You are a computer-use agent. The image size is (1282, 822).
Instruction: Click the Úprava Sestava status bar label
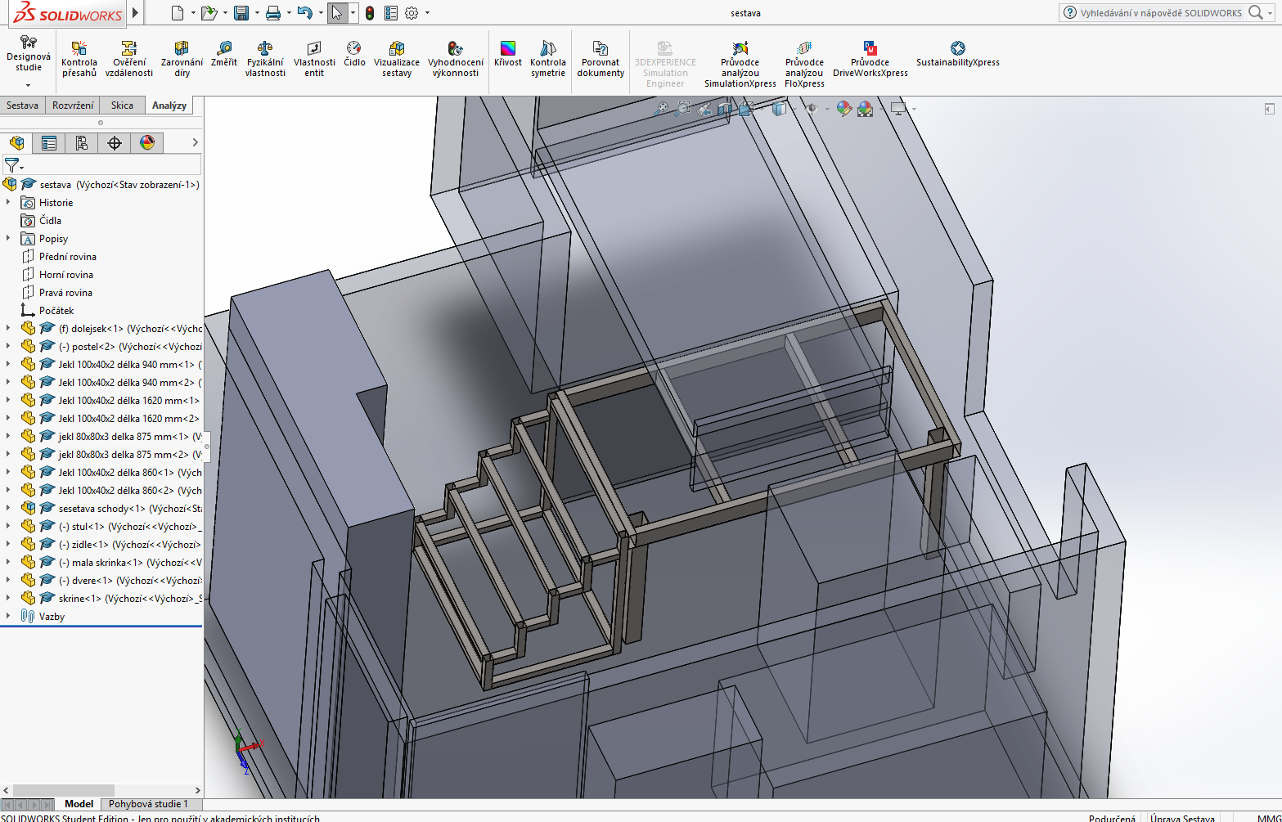pos(1181,817)
